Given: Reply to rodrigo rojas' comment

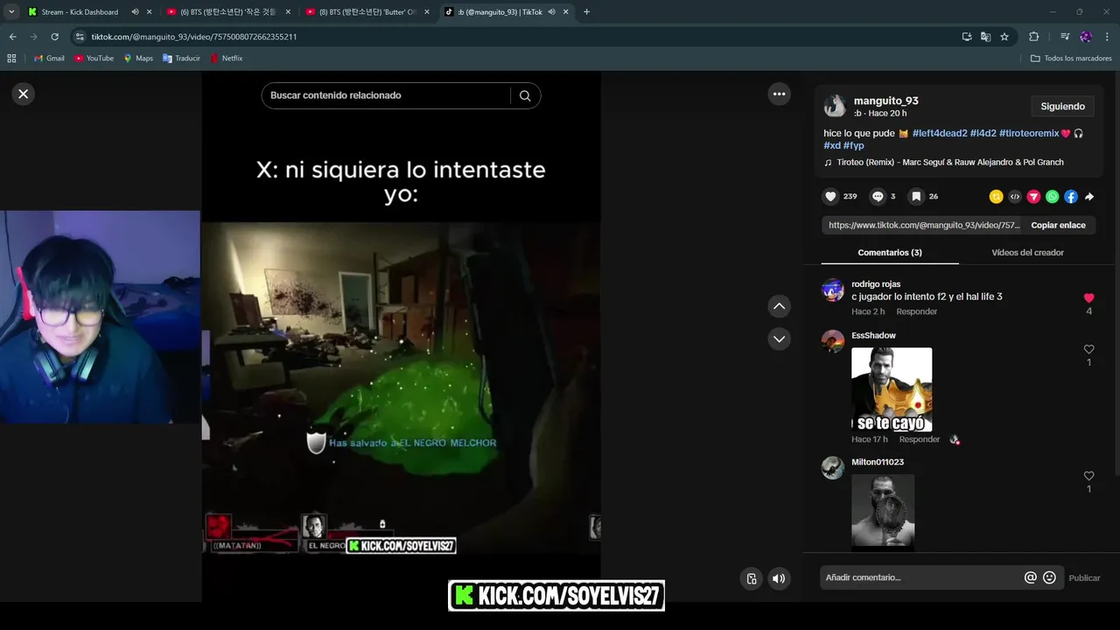Looking at the screenshot, I should pos(916,311).
